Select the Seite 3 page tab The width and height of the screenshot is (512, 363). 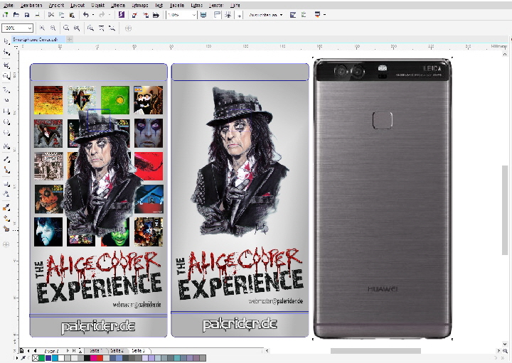click(138, 351)
